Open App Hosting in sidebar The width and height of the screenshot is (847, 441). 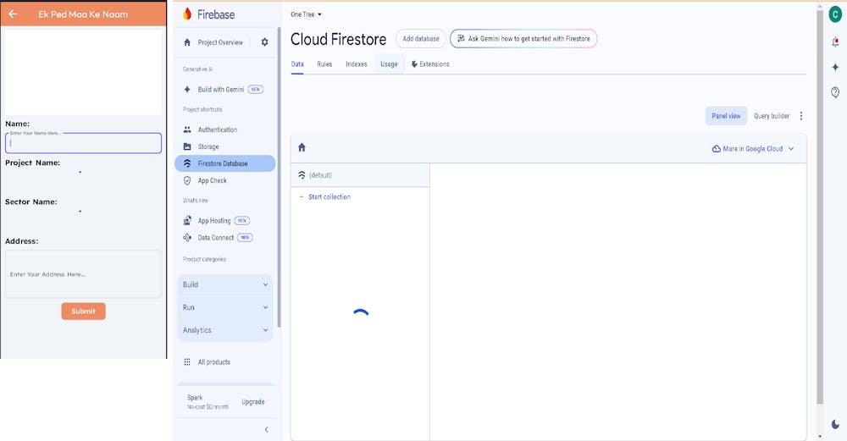(x=214, y=220)
